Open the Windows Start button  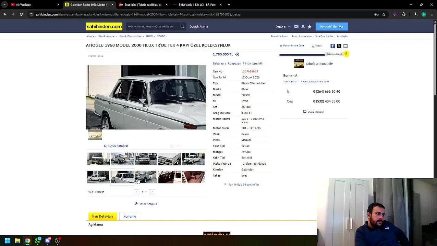pyautogui.click(x=7, y=241)
